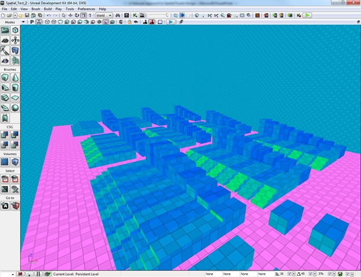Maximize viewport icon at toolbar right

(358, 22)
